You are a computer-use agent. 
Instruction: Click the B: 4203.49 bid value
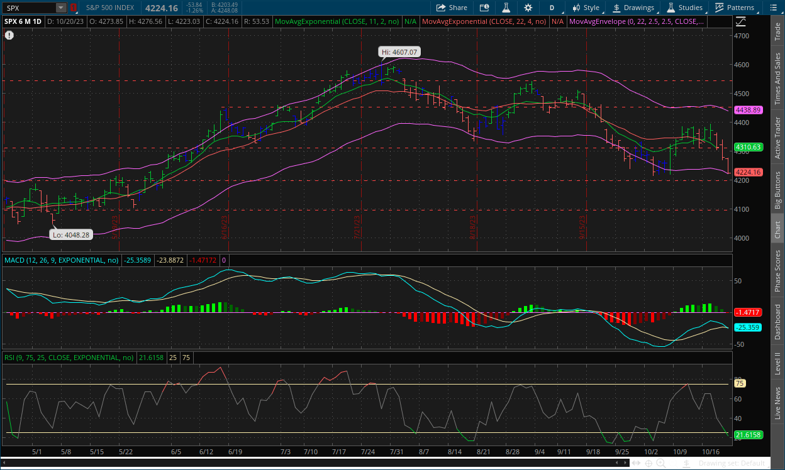(225, 4)
